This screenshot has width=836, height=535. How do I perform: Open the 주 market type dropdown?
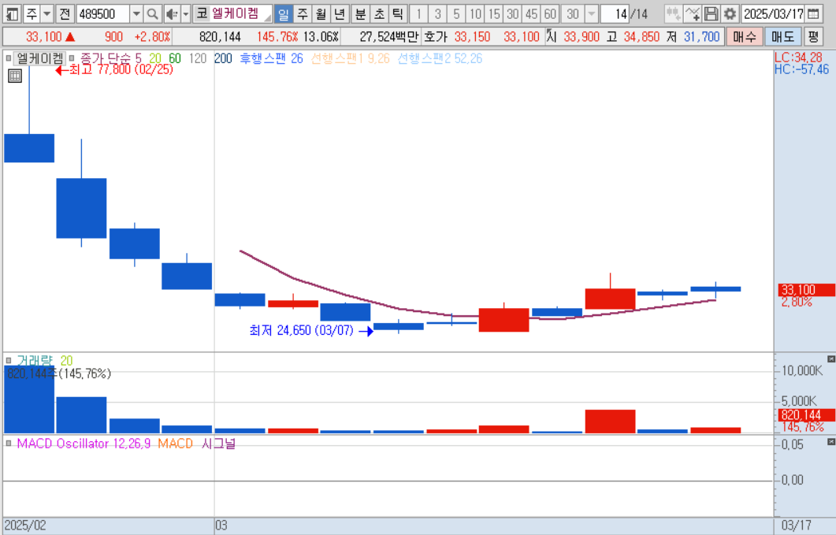[x=47, y=14]
